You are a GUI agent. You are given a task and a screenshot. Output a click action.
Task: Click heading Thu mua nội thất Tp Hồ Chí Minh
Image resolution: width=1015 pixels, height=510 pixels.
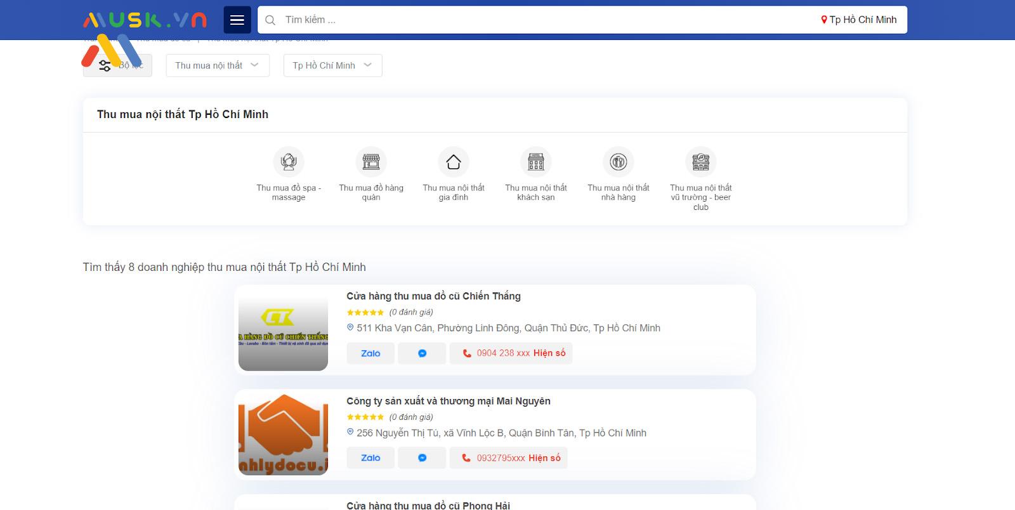pos(183,114)
